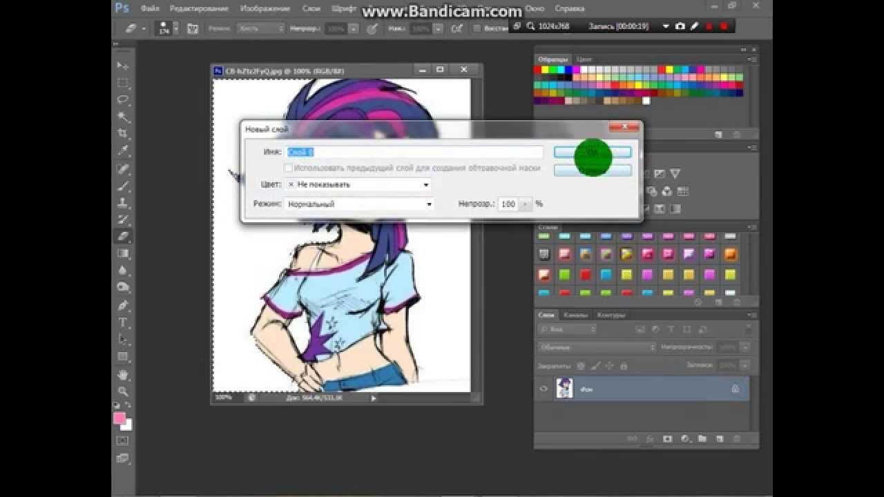The height and width of the screenshot is (497, 884).
Task: Select the Crop tool
Action: [x=123, y=134]
